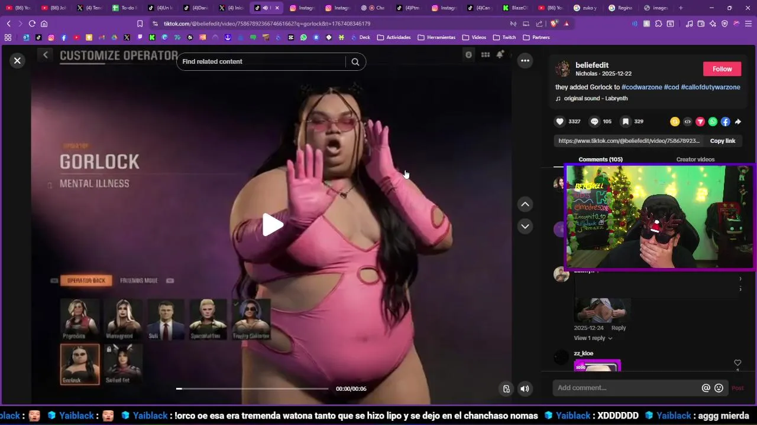Viewport: 757px width, 425px height.
Task: Open the comment image attachment thumbnail
Action: click(602, 309)
